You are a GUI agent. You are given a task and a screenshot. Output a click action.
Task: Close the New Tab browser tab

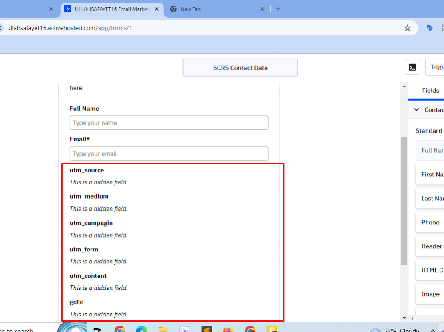coord(262,9)
